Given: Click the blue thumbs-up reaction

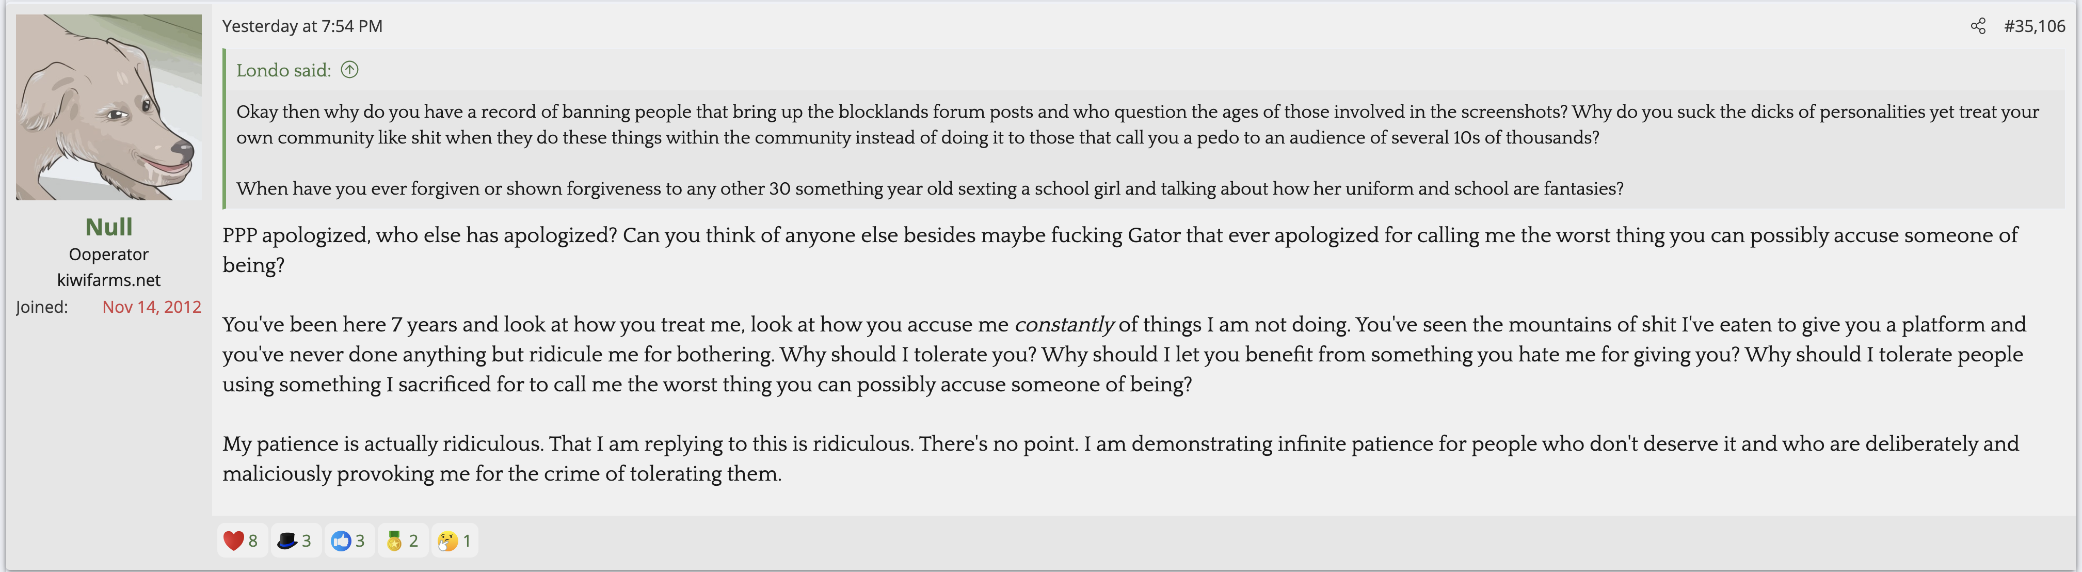Looking at the screenshot, I should point(341,541).
